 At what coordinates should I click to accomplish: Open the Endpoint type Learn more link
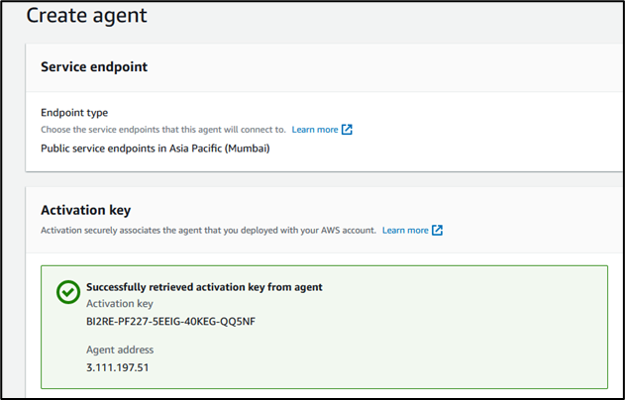pos(315,130)
